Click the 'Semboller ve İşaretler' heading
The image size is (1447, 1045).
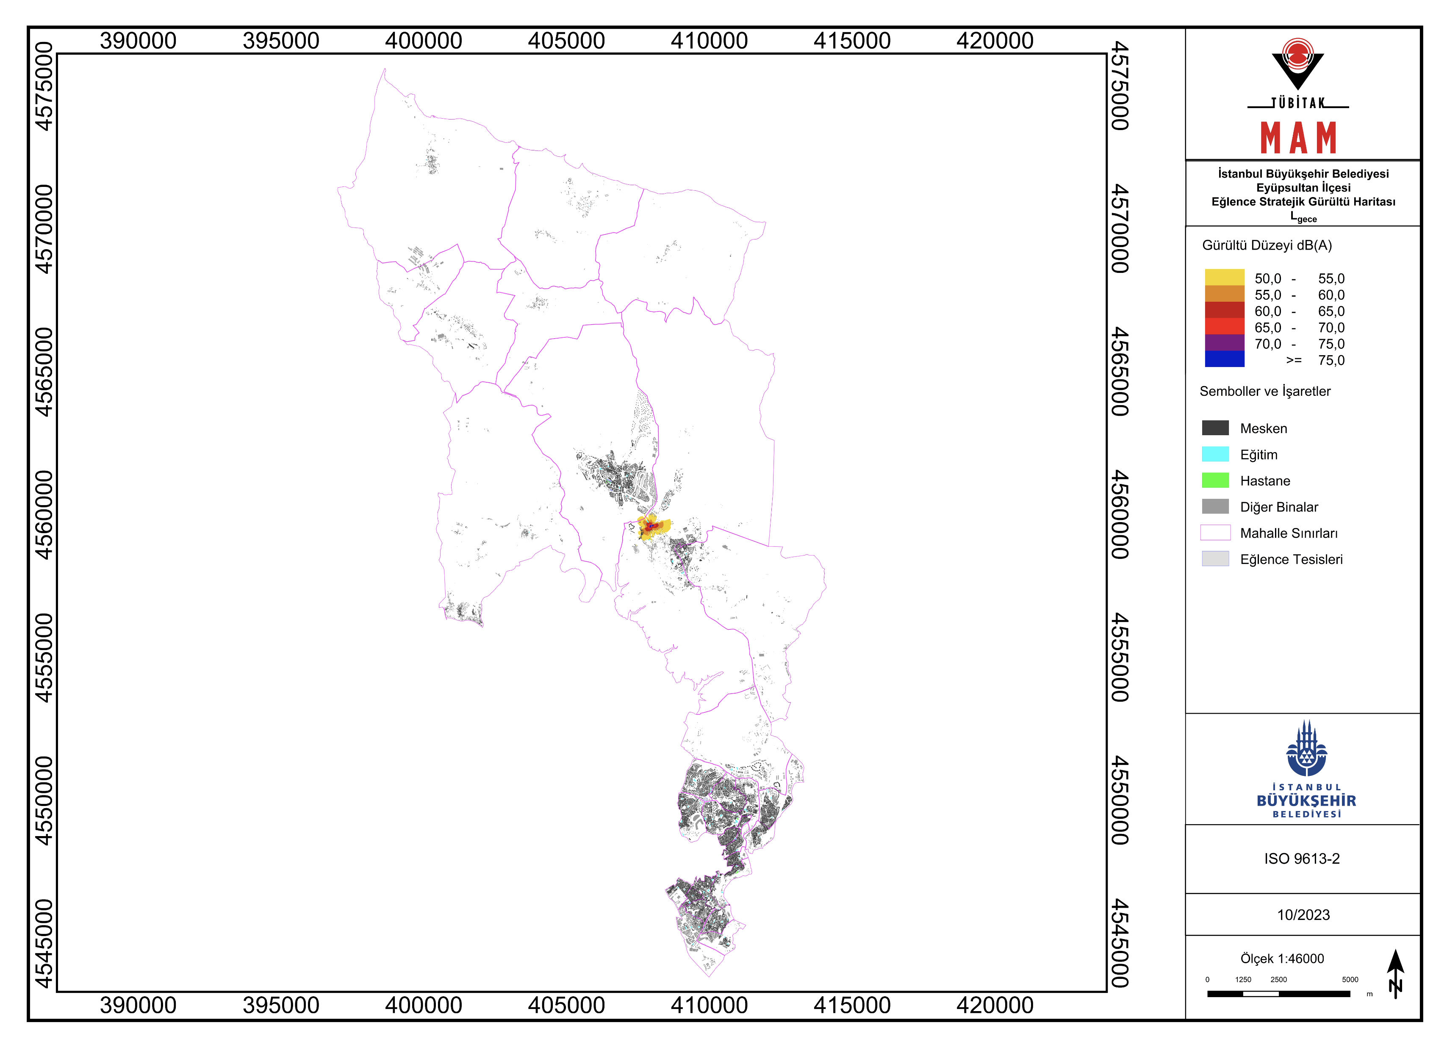coord(1264,391)
